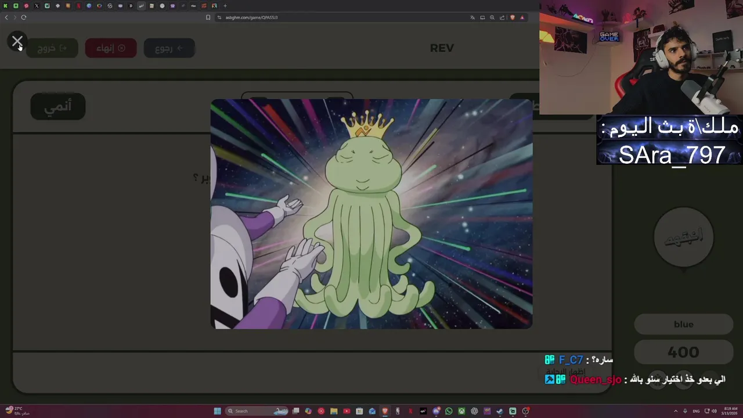Show hidden system tray icons
Viewport: 743px width, 418px height.
(x=676, y=411)
